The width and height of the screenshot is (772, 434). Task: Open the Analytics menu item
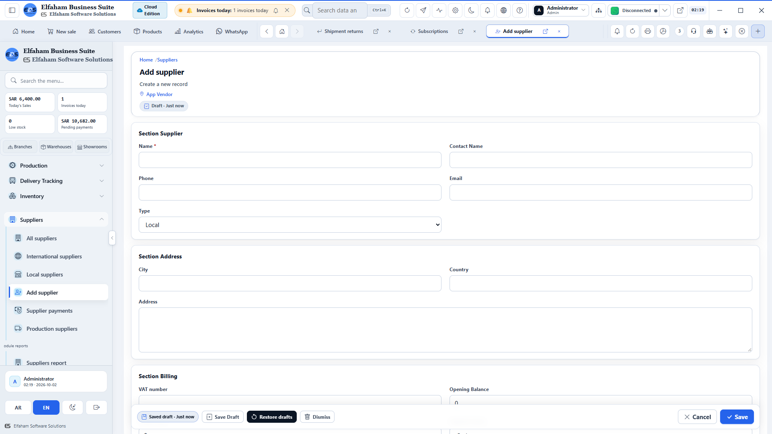tap(189, 31)
